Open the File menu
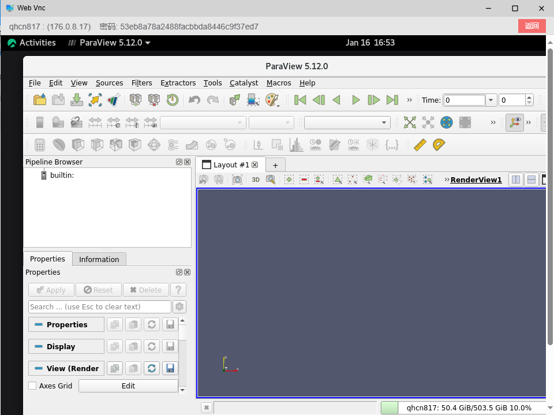This screenshot has height=415, width=554. 35,83
